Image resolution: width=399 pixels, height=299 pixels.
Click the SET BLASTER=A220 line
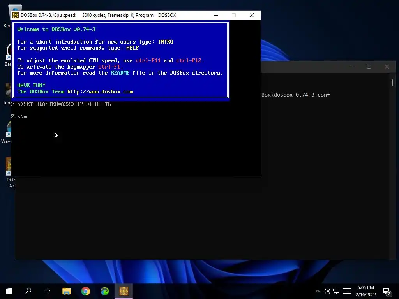click(61, 104)
